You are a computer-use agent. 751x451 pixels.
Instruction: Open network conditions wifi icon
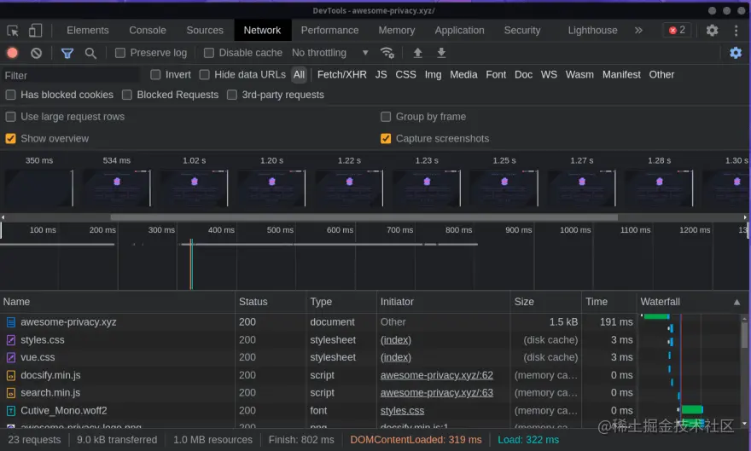pyautogui.click(x=387, y=53)
